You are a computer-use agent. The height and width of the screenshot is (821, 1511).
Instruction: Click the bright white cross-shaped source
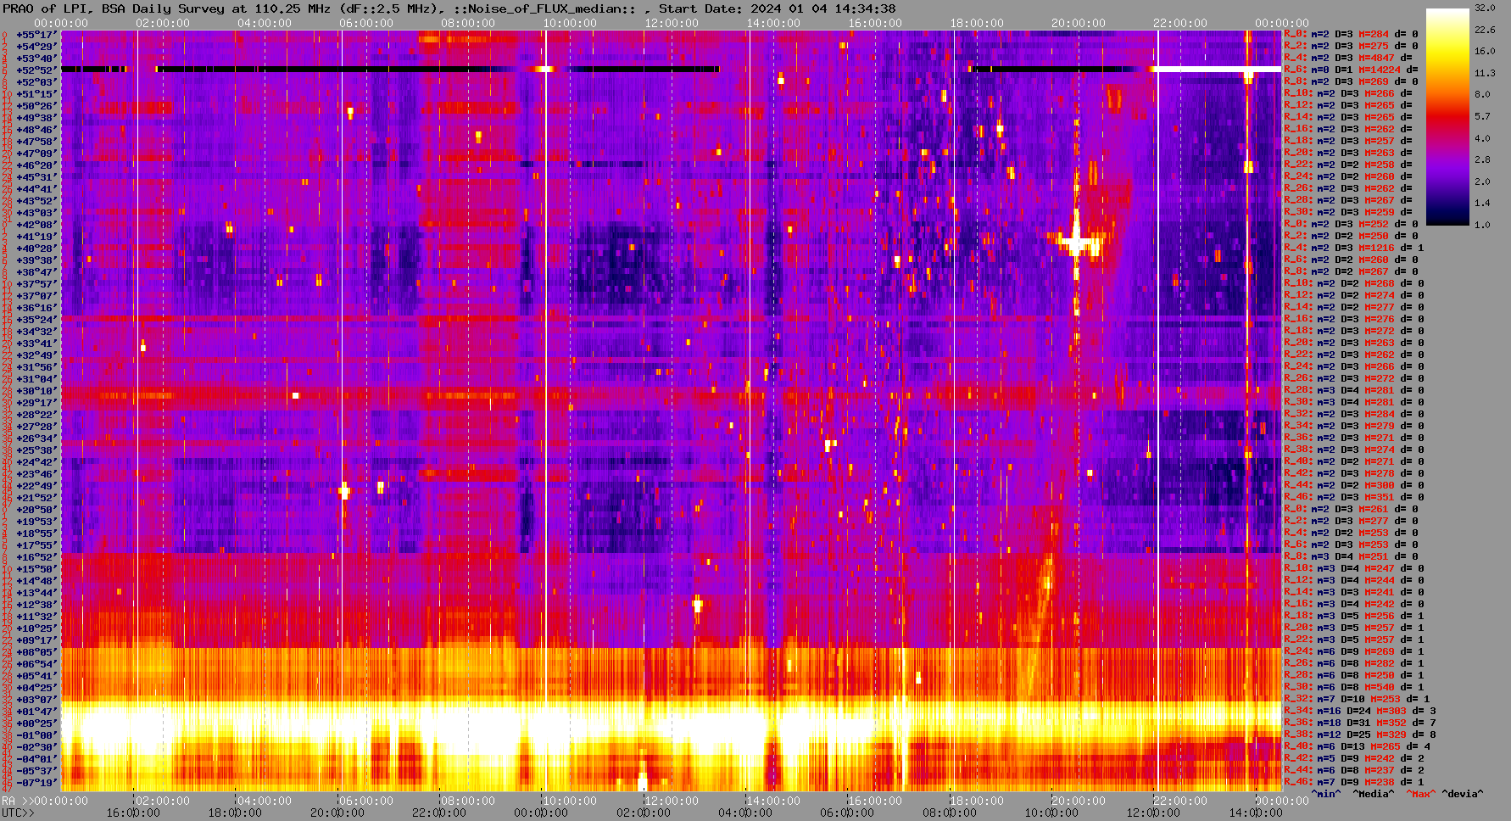[x=1077, y=244]
